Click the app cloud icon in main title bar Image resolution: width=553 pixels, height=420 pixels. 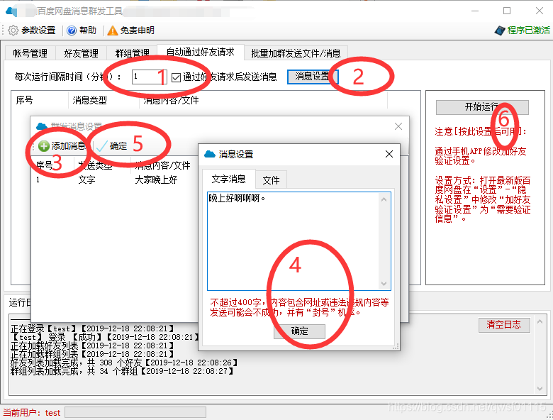coord(11,11)
